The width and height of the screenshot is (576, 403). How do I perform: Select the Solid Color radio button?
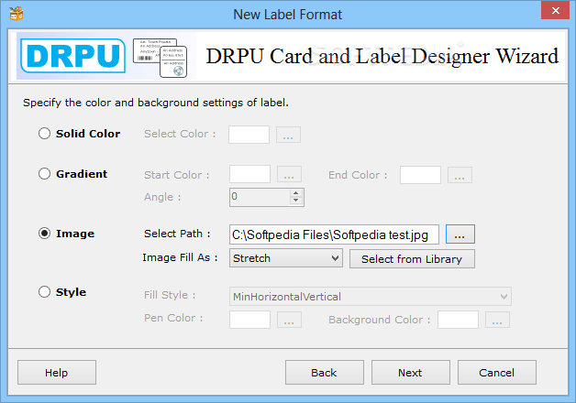tap(44, 134)
